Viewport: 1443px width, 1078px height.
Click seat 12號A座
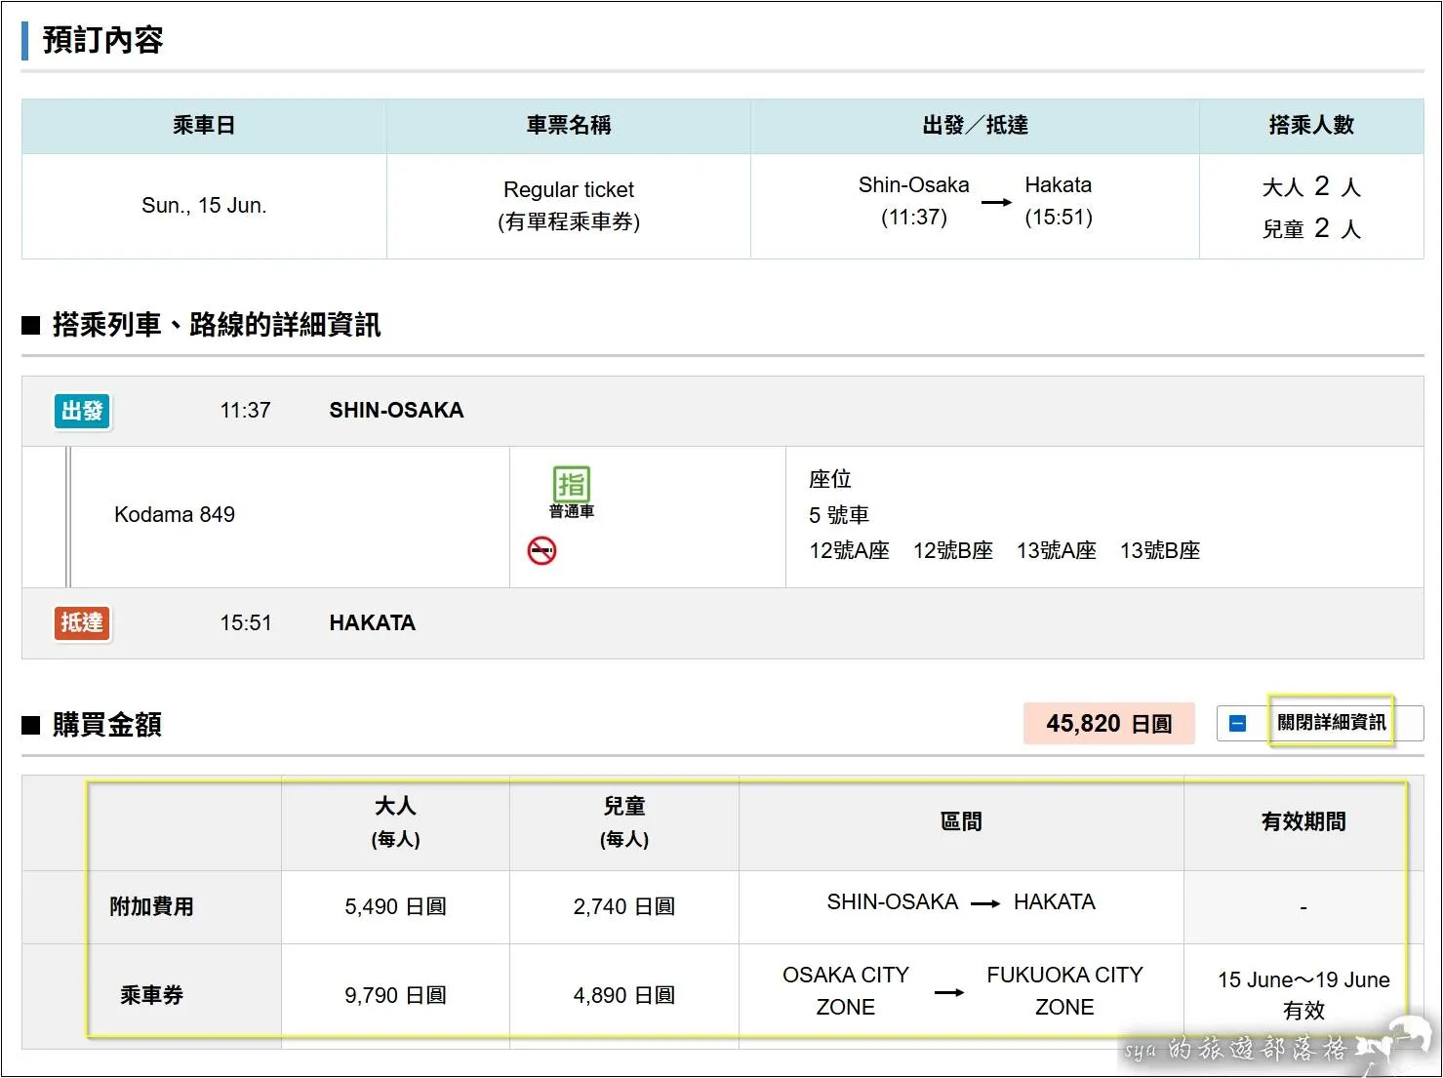click(849, 551)
